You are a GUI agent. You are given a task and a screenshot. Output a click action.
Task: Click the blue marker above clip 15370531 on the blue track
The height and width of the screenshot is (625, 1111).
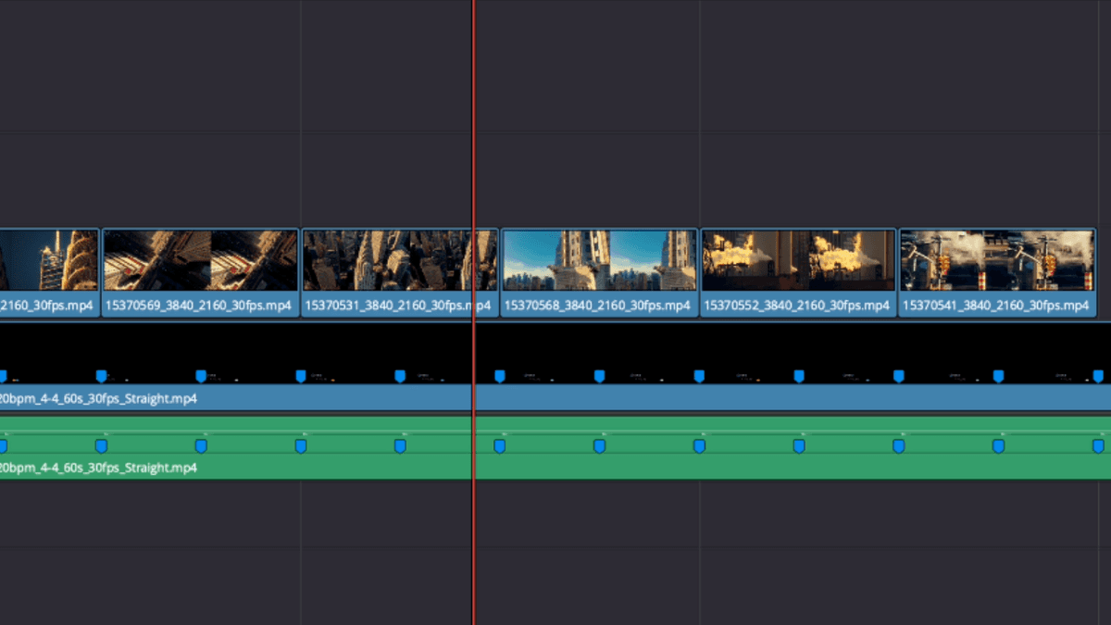click(399, 375)
